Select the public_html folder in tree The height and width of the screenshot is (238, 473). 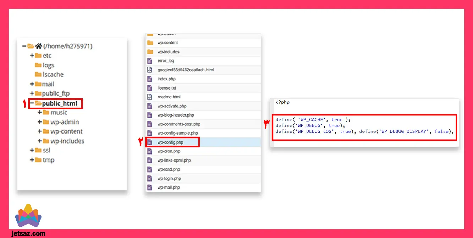(59, 103)
